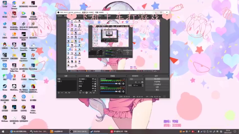Open transition properties gear in Scene Transitions
Image resolution: width=239 pixels, height=134 pixels.
point(142,82)
